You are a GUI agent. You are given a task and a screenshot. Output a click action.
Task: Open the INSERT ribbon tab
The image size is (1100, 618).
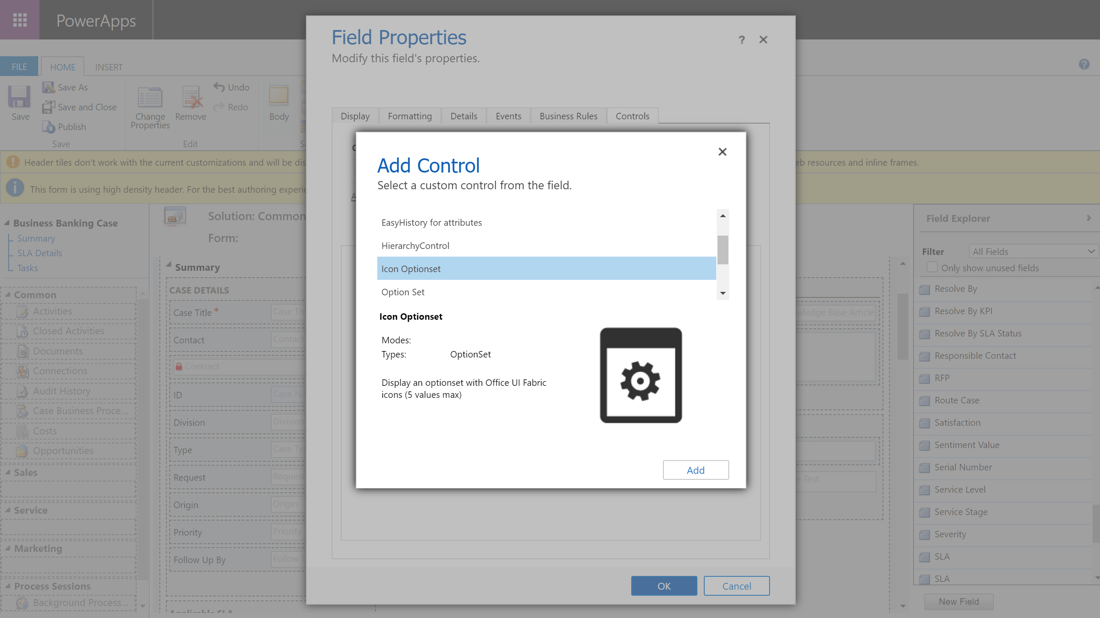coord(109,67)
